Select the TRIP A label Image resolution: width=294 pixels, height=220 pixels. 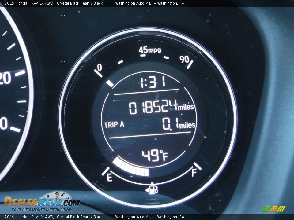114,125
